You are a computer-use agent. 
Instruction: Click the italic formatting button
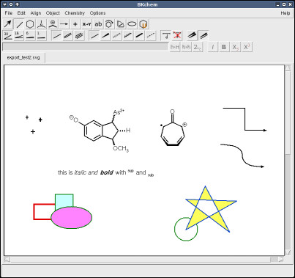tap(212, 47)
